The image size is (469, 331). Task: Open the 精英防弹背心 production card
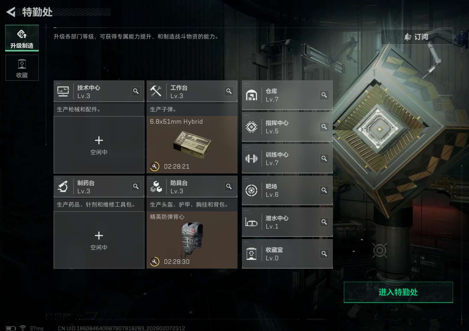coord(192,240)
